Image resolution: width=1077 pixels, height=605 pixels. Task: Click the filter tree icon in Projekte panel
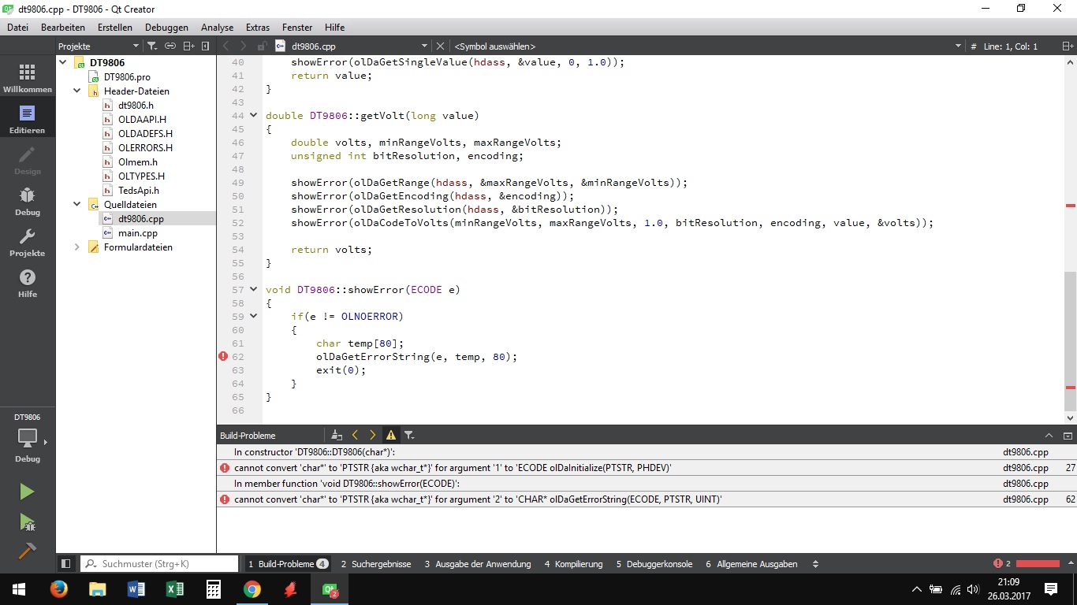click(x=153, y=46)
